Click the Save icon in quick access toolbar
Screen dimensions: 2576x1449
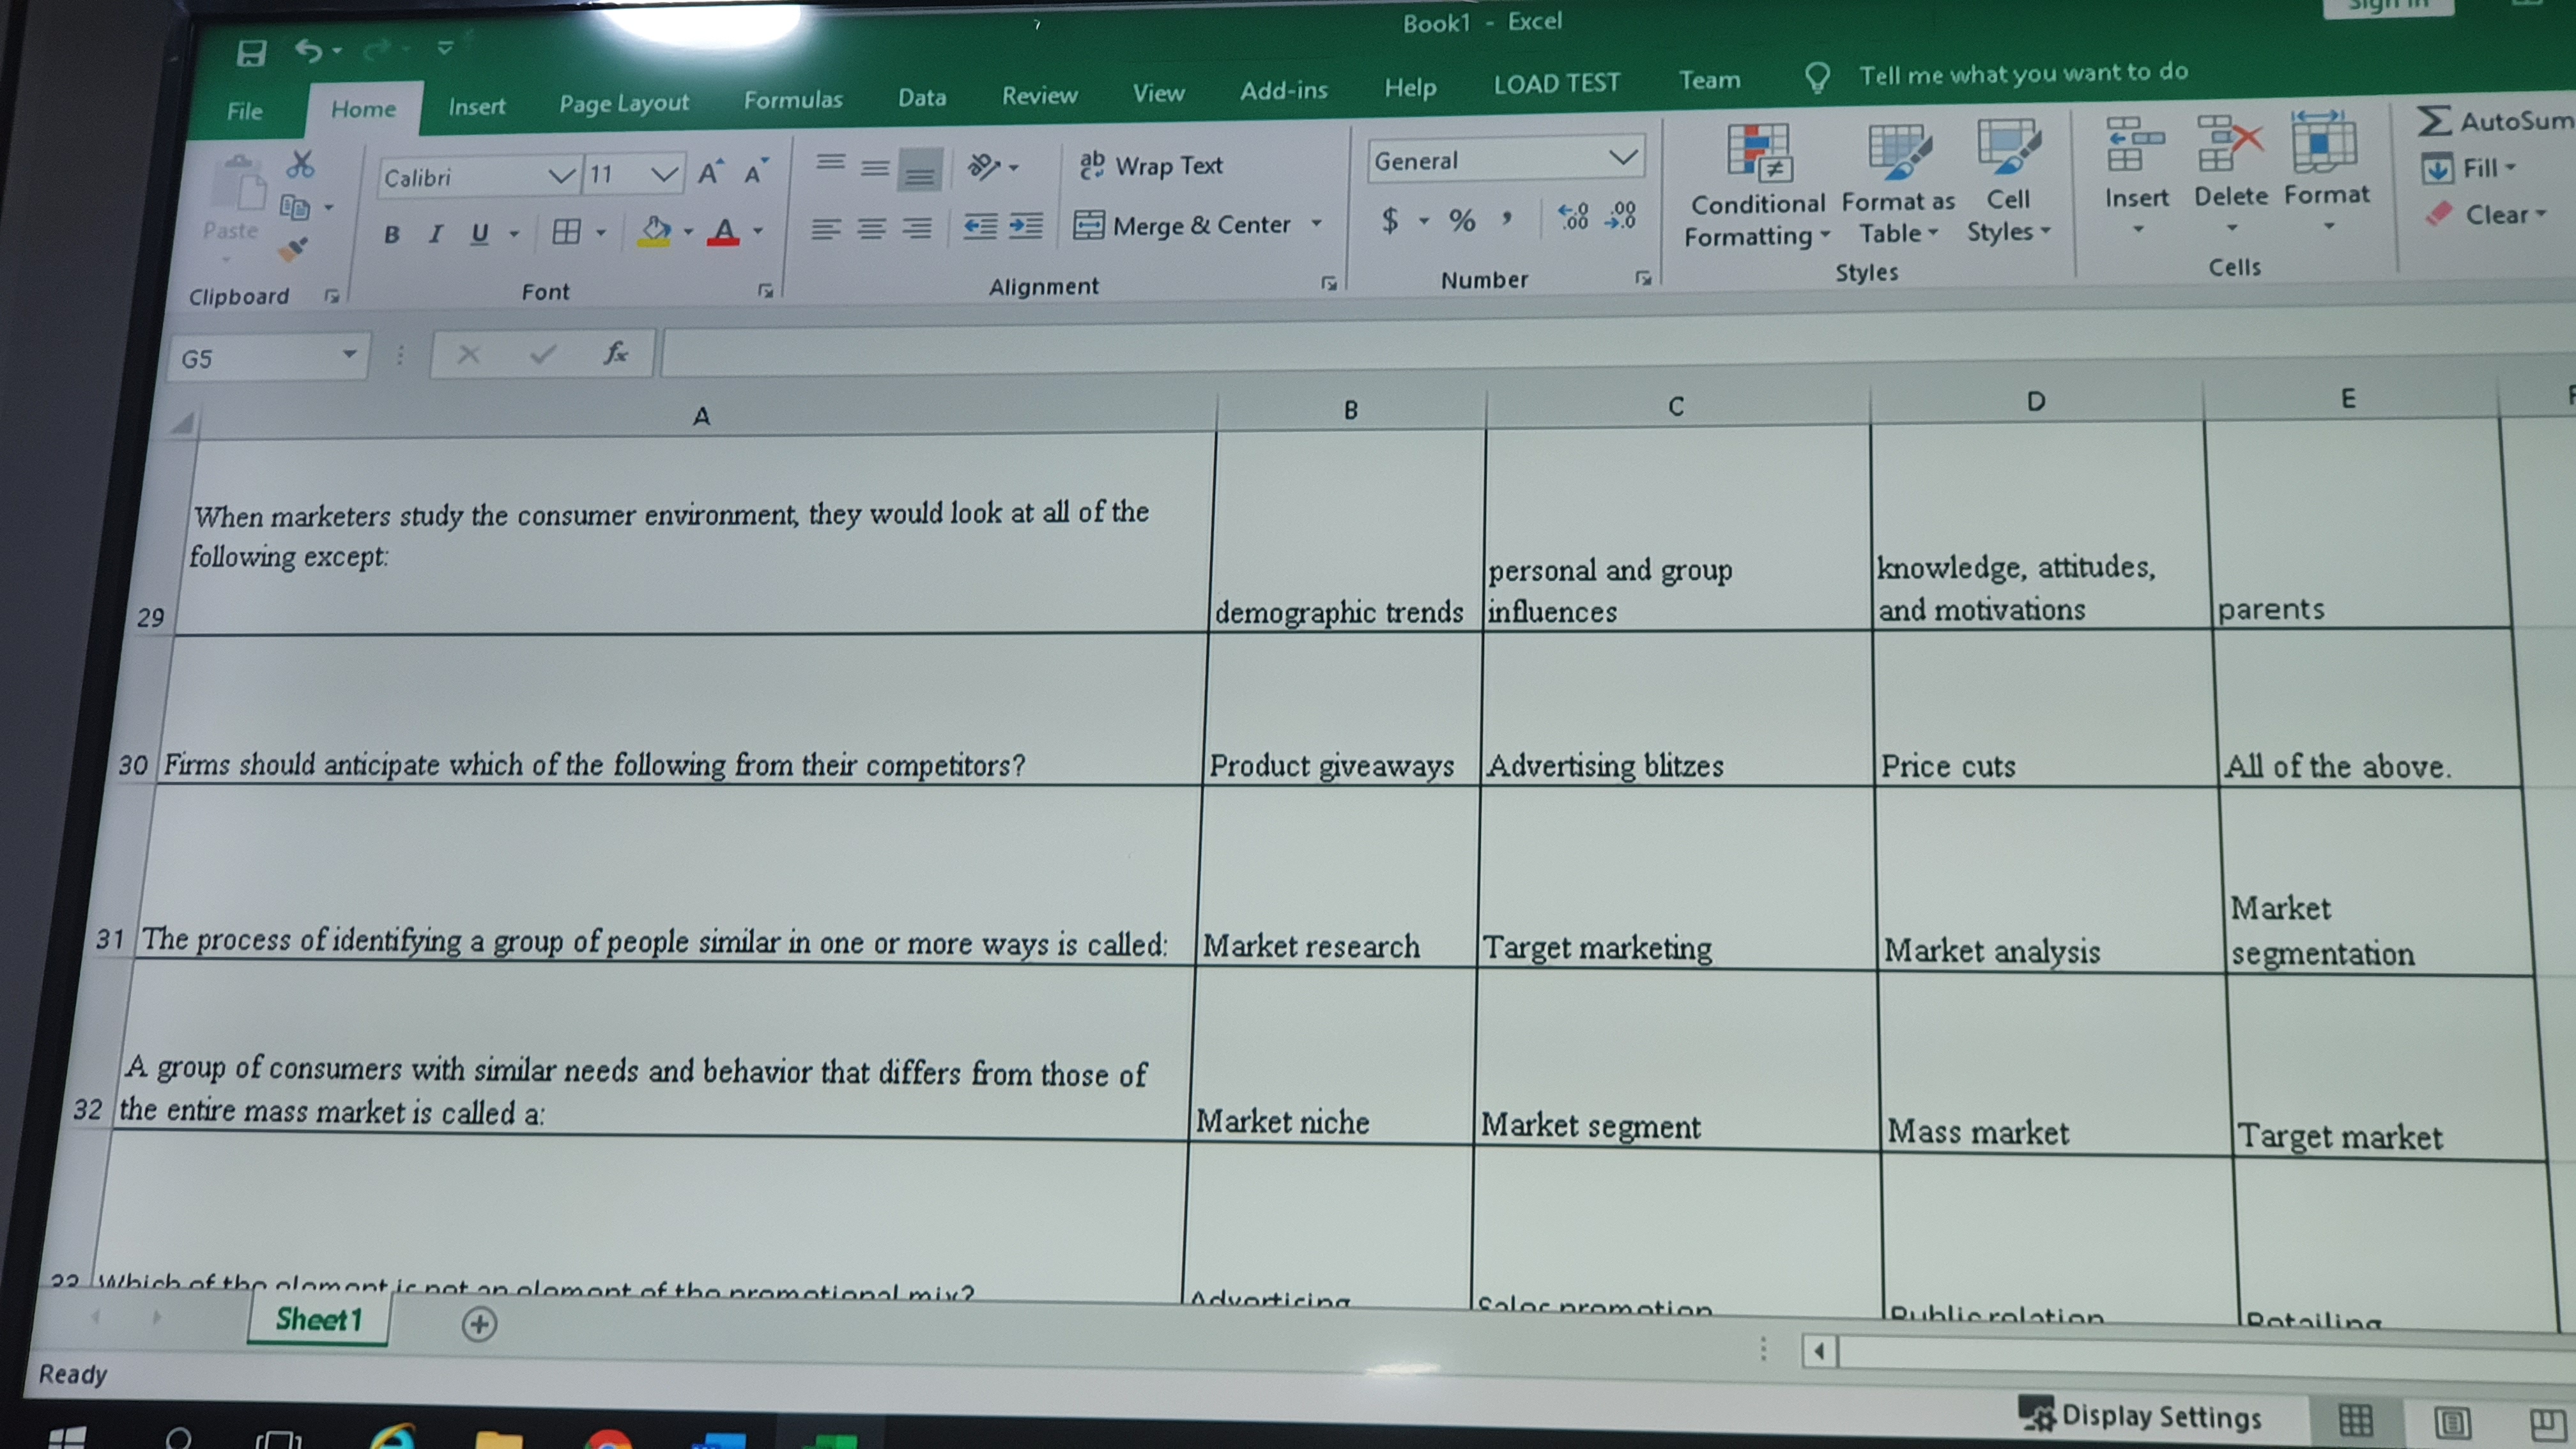point(251,52)
